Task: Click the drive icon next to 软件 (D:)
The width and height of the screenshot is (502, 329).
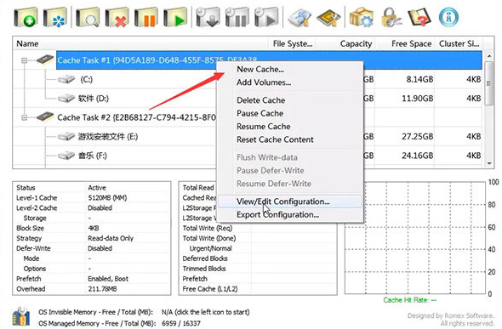Action: pos(66,98)
